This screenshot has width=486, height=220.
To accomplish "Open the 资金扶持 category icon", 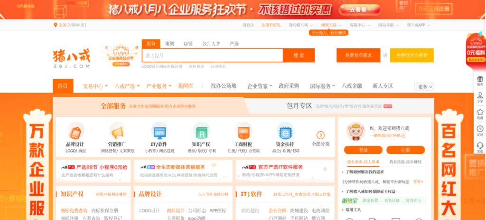I will click(x=285, y=131).
